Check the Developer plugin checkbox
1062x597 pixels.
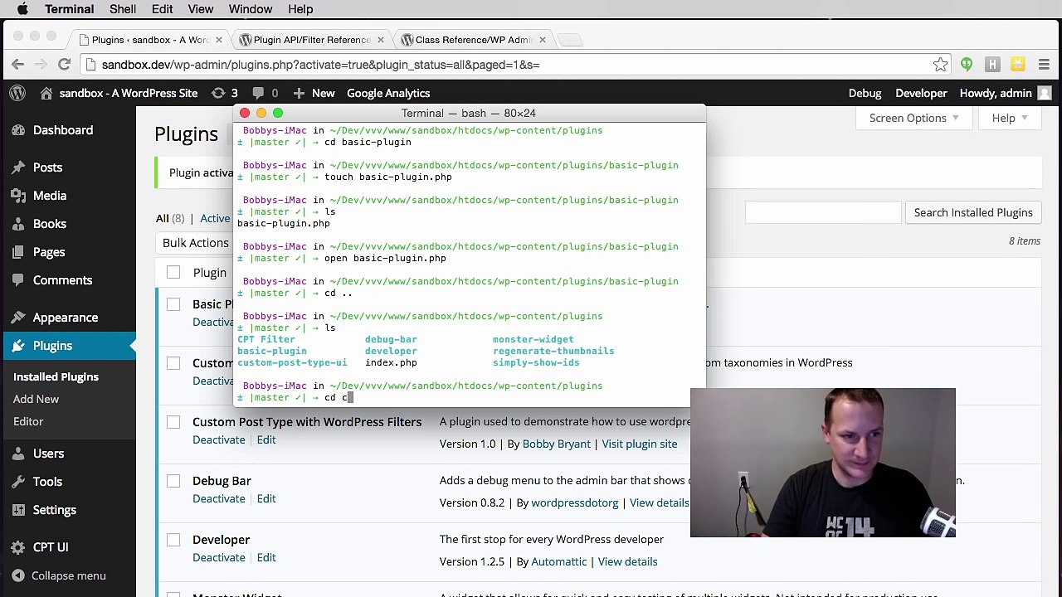tap(173, 540)
